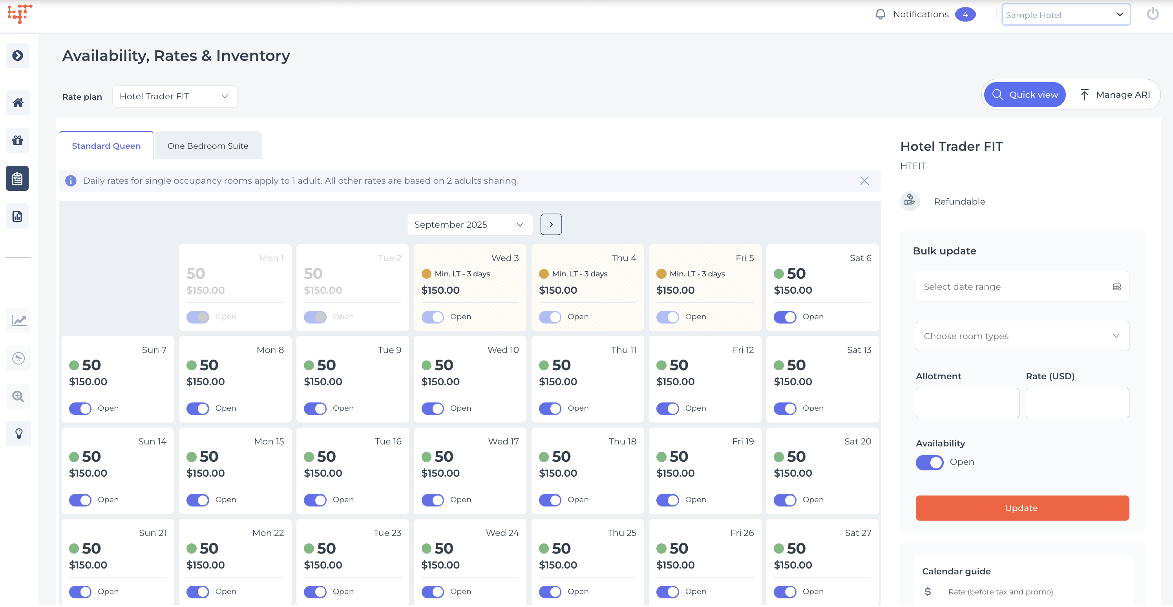Expand sidebar with arrow icon
Screen dimensions: 1173x607
(x=18, y=55)
